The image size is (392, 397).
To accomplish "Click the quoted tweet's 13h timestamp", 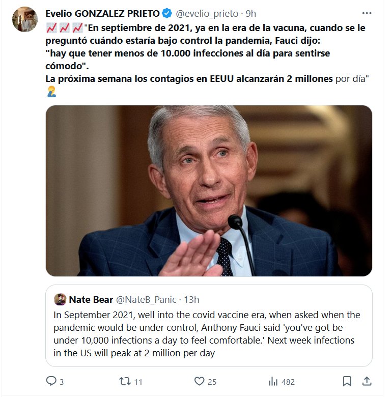I will click(x=191, y=299).
